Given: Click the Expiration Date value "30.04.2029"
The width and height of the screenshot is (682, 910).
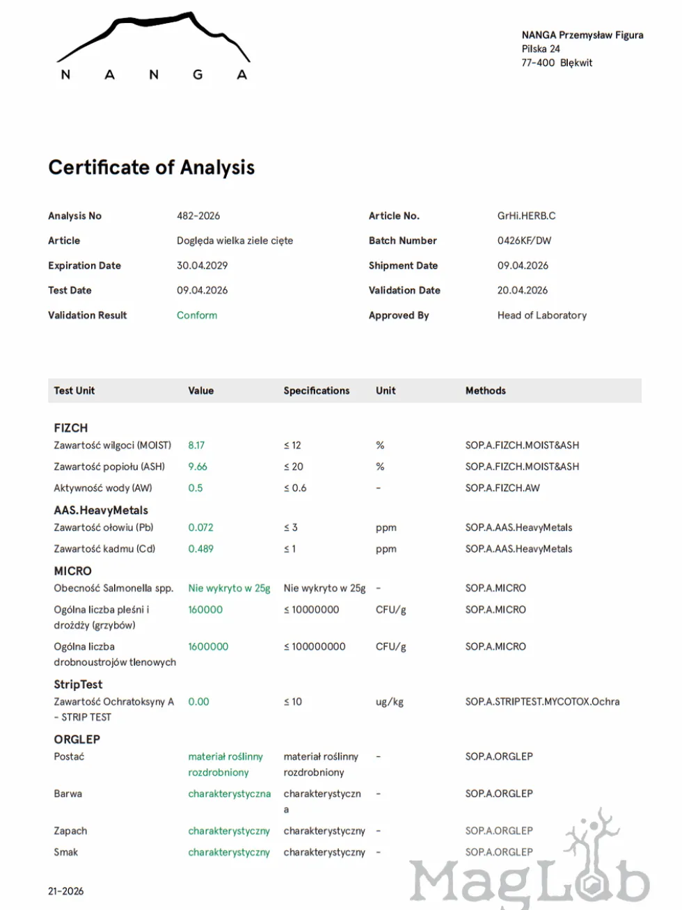Looking at the screenshot, I should pos(202,266).
